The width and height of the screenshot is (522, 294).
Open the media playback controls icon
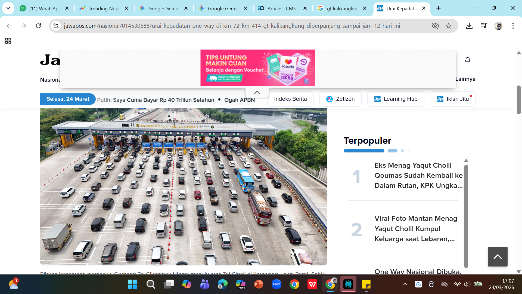pyautogui.click(x=484, y=26)
